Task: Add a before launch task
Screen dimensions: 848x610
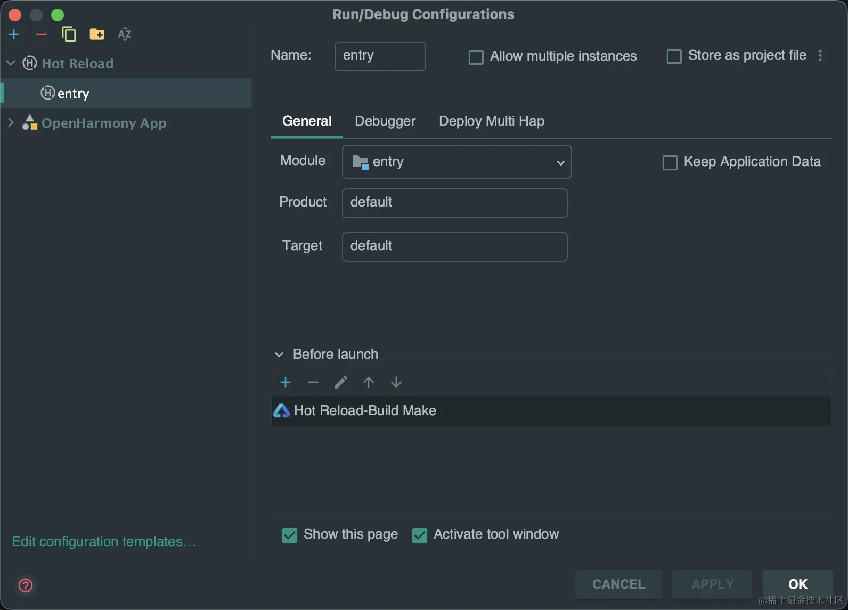Action: (x=286, y=382)
